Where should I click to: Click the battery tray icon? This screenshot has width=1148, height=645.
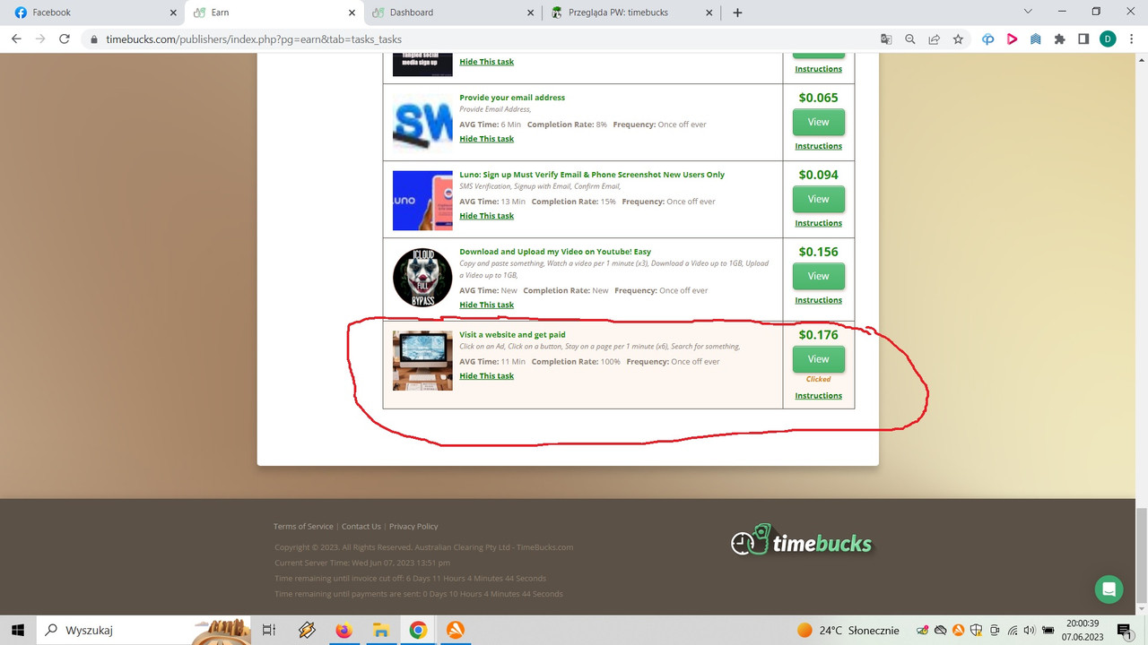point(1048,630)
